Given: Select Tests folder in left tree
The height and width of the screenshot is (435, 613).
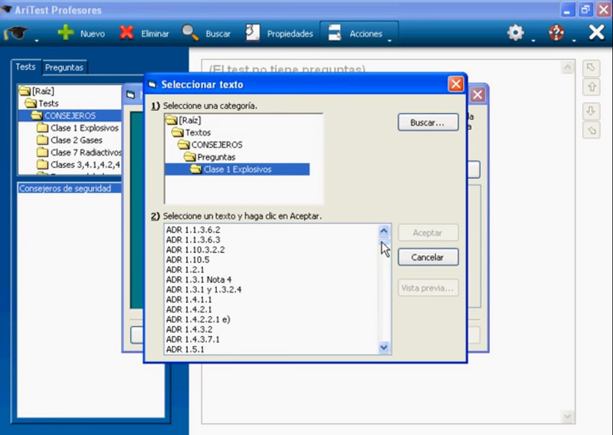Looking at the screenshot, I should point(42,103).
